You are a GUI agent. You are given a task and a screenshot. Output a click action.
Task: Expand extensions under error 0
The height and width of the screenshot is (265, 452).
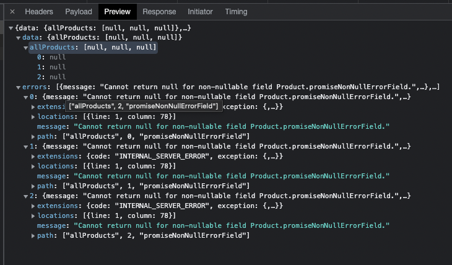pos(33,107)
